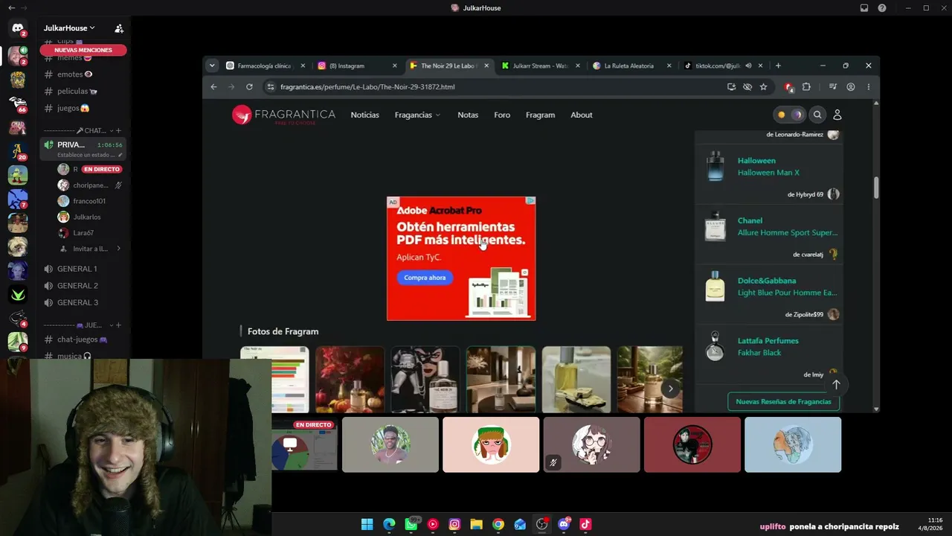Click the Fragrantica logo

[283, 115]
